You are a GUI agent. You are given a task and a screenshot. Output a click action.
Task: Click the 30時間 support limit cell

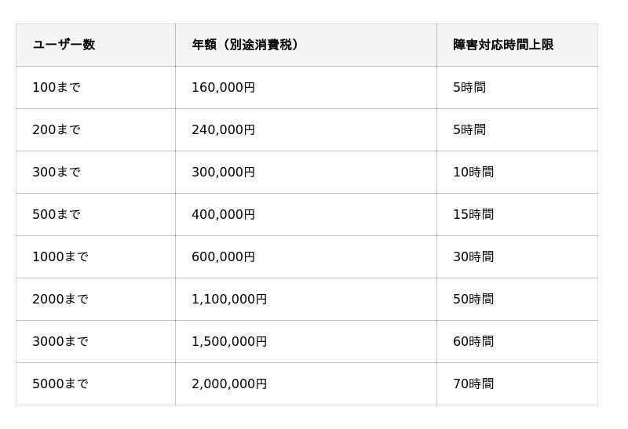pos(473,256)
